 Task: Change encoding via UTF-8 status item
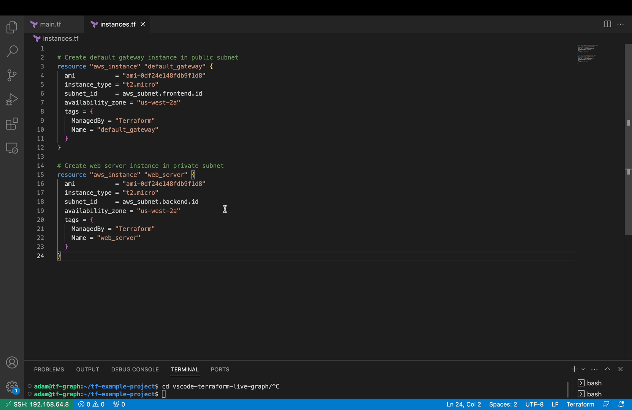click(x=534, y=404)
